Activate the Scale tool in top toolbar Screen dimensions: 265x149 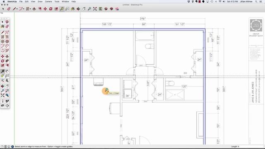(56, 9)
